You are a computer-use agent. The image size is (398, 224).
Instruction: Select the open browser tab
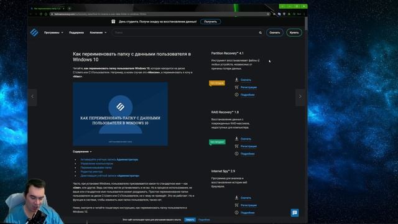pos(47,8)
